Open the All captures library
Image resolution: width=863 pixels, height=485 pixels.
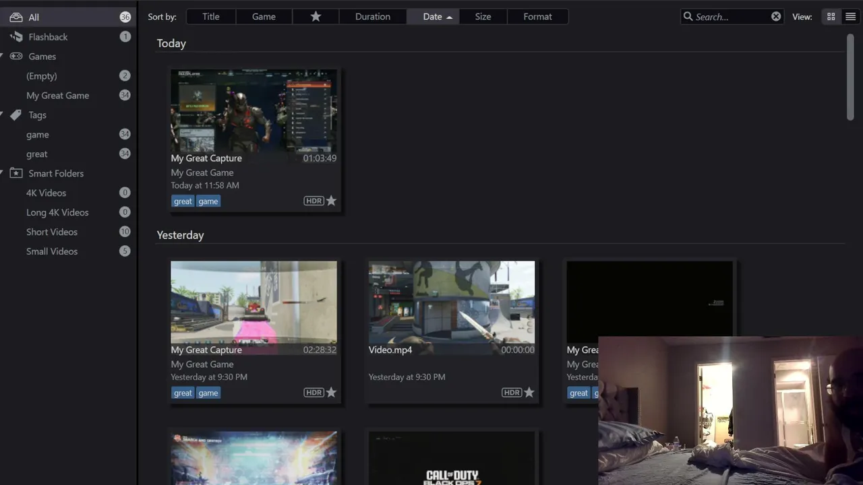tap(67, 17)
